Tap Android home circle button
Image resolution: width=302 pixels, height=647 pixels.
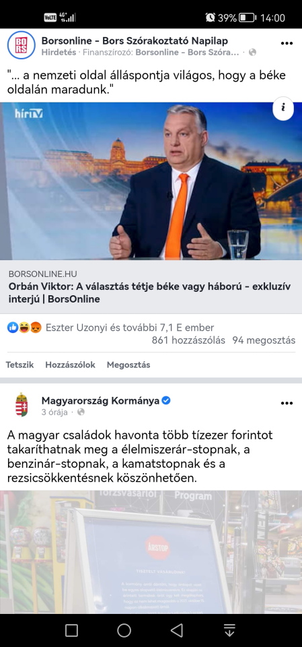(124, 630)
